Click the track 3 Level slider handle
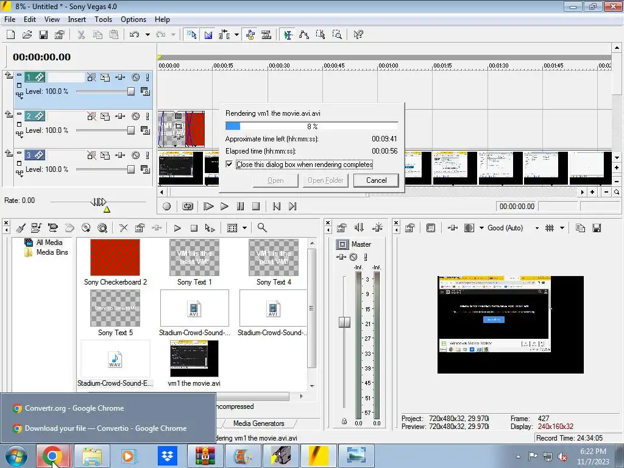 pos(131,169)
